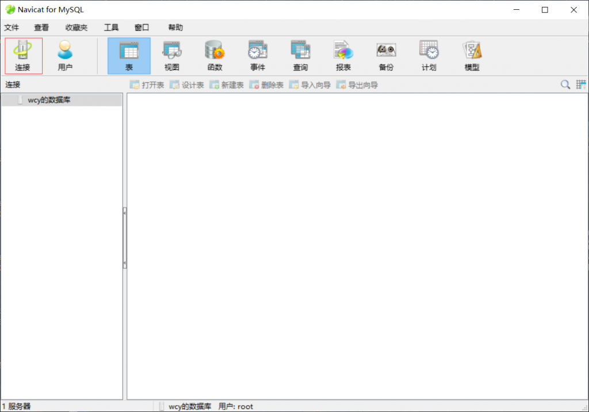Click the 删除表 delete table button
Image resolution: width=589 pixels, height=412 pixels.
pyautogui.click(x=266, y=85)
